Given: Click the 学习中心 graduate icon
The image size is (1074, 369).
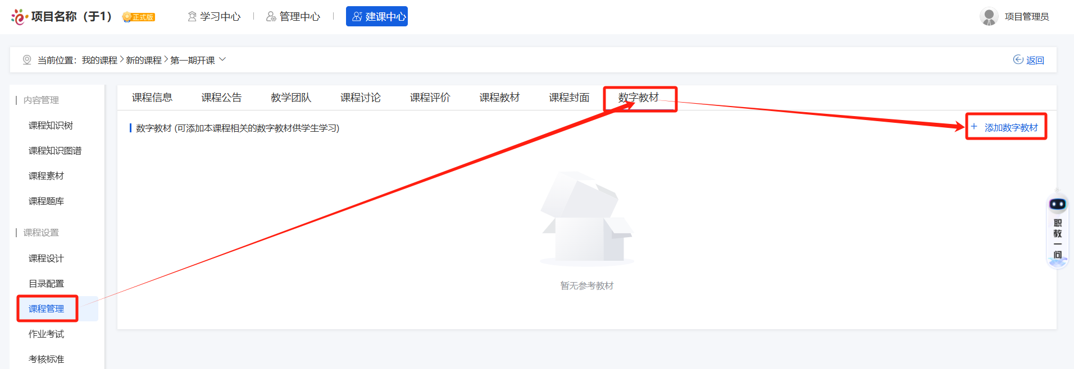Looking at the screenshot, I should pos(192,17).
